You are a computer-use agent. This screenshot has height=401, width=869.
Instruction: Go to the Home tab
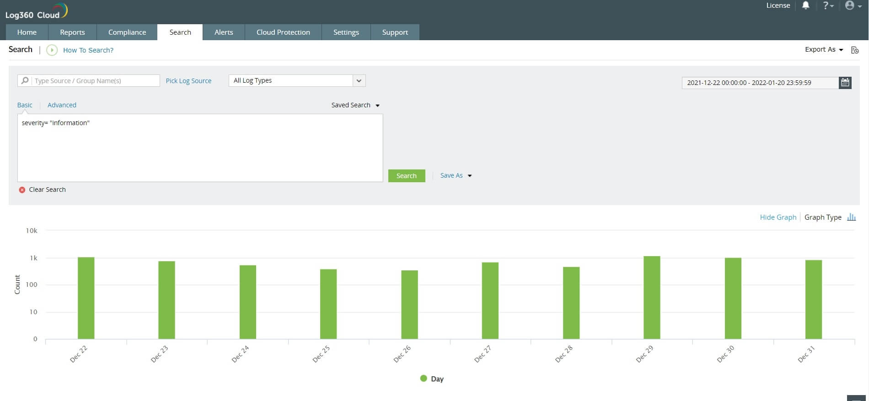27,32
